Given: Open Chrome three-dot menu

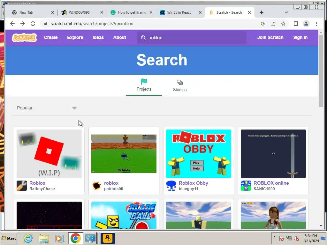Looking at the screenshot, I should [x=316, y=24].
